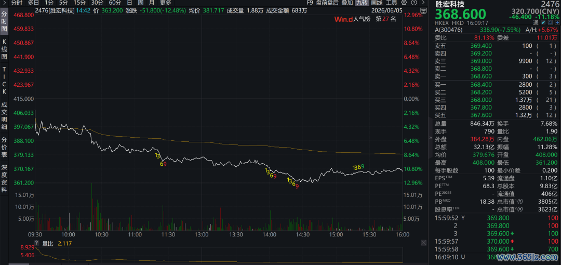Open the WP icon below the toolbar
Screen dimensions: 561x265
tap(424, 11)
